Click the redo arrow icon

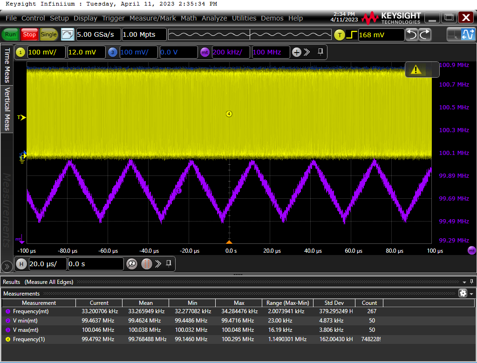click(425, 34)
